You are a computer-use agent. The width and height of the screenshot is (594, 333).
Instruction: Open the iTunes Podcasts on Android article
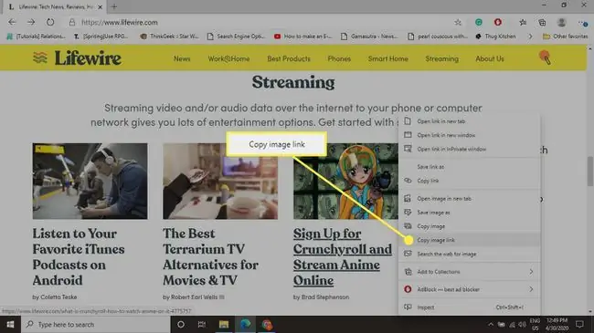[x=79, y=257]
